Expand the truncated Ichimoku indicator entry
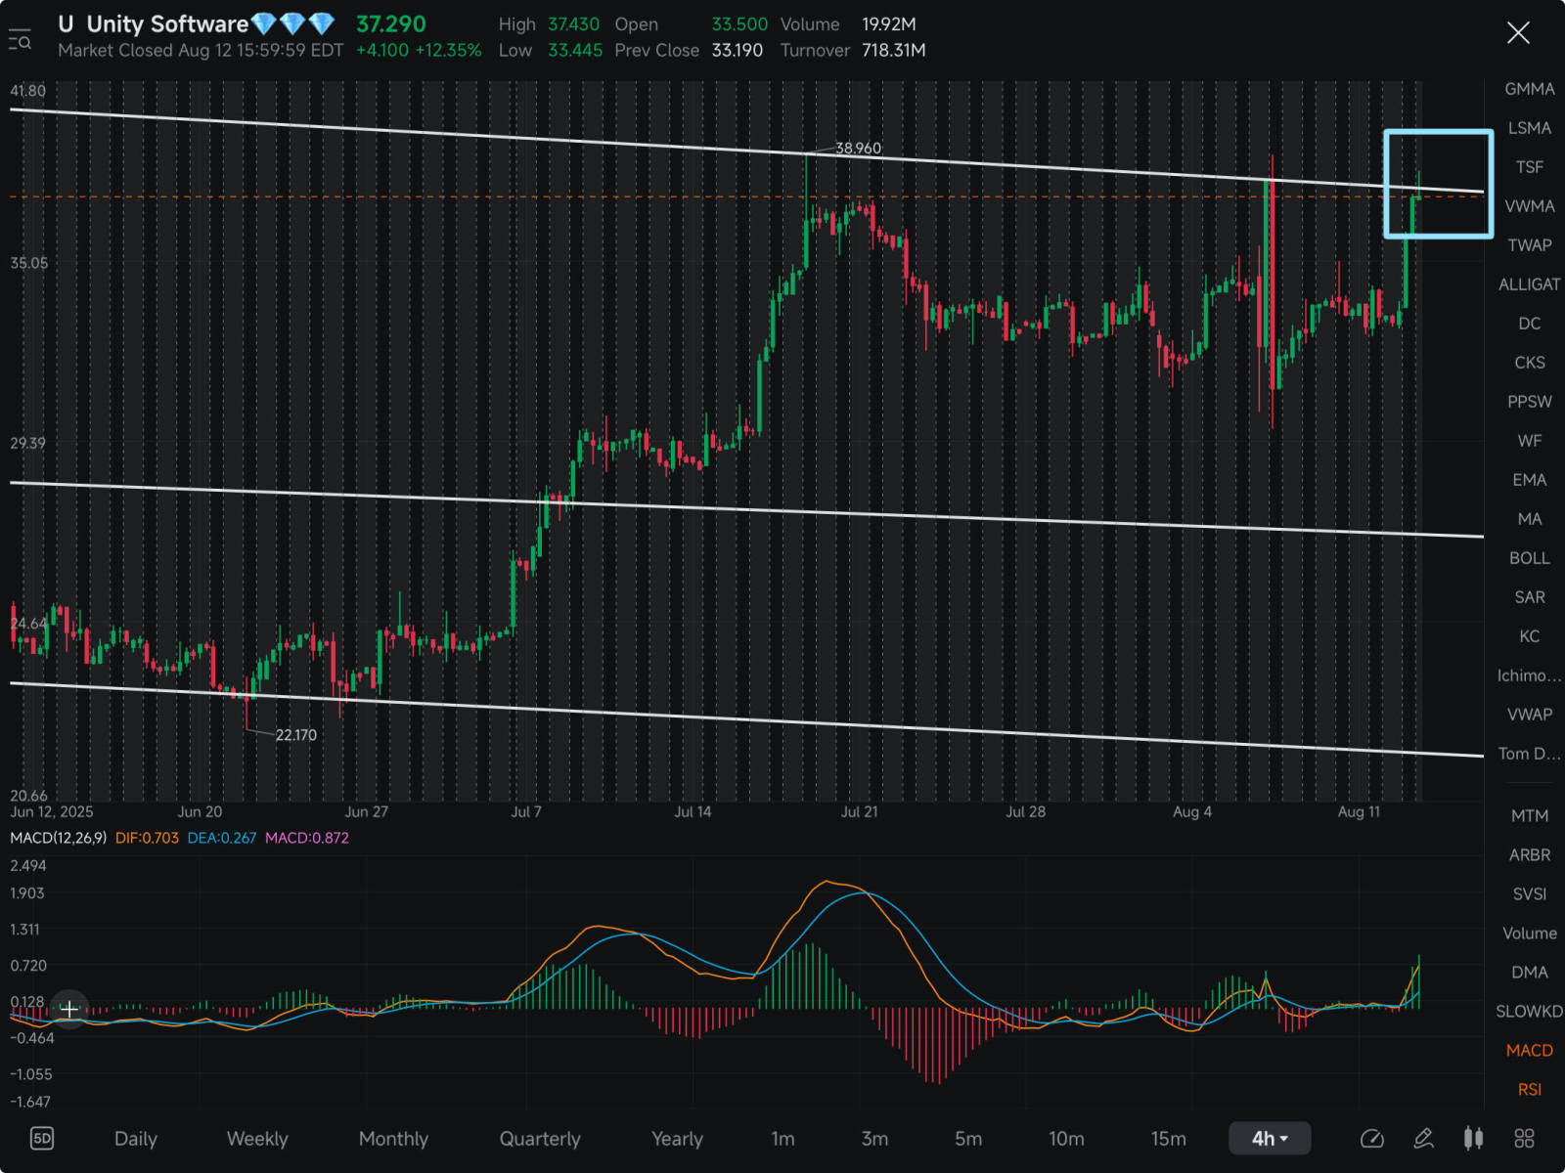Image resolution: width=1565 pixels, height=1173 pixels. tap(1529, 675)
